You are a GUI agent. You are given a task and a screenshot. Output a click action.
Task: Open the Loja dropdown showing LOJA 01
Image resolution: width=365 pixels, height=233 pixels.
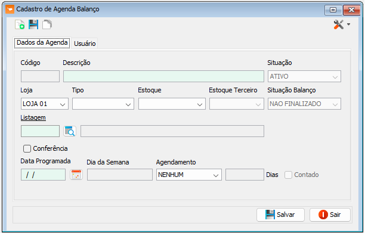pyautogui.click(x=45, y=104)
